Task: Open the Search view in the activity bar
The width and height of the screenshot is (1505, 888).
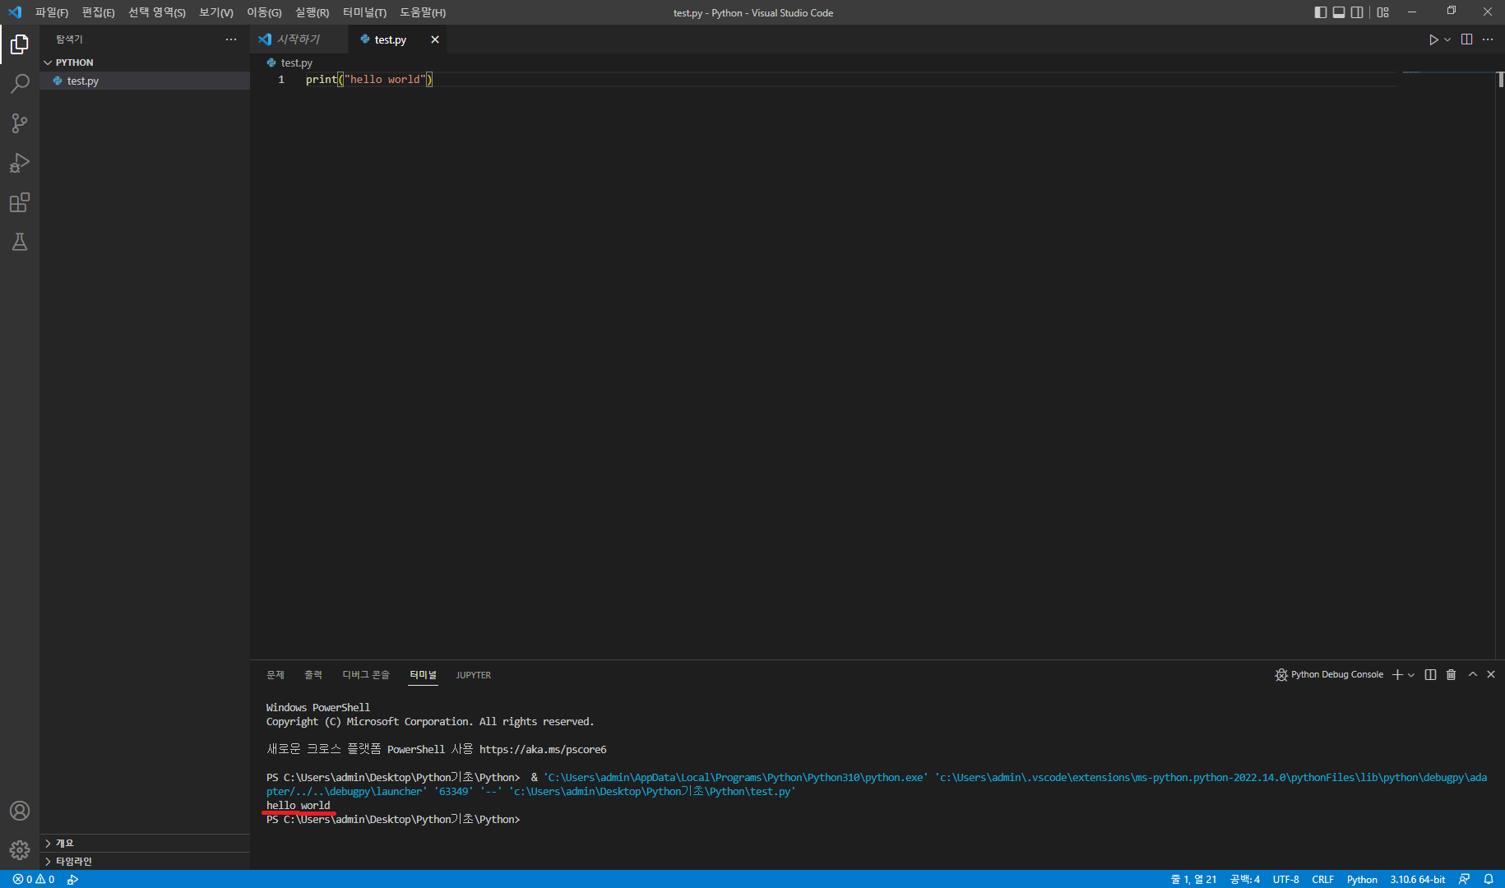Action: point(20,84)
